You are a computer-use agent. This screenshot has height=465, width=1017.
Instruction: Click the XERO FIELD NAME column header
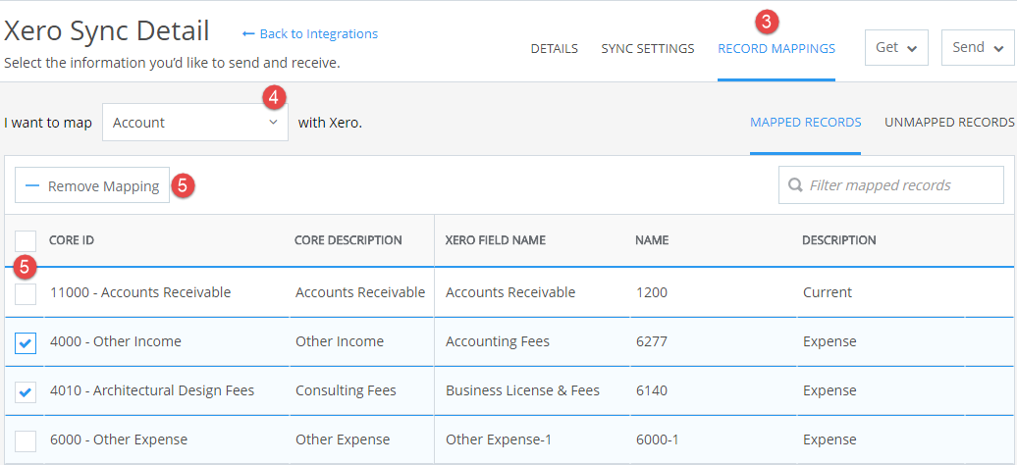496,240
